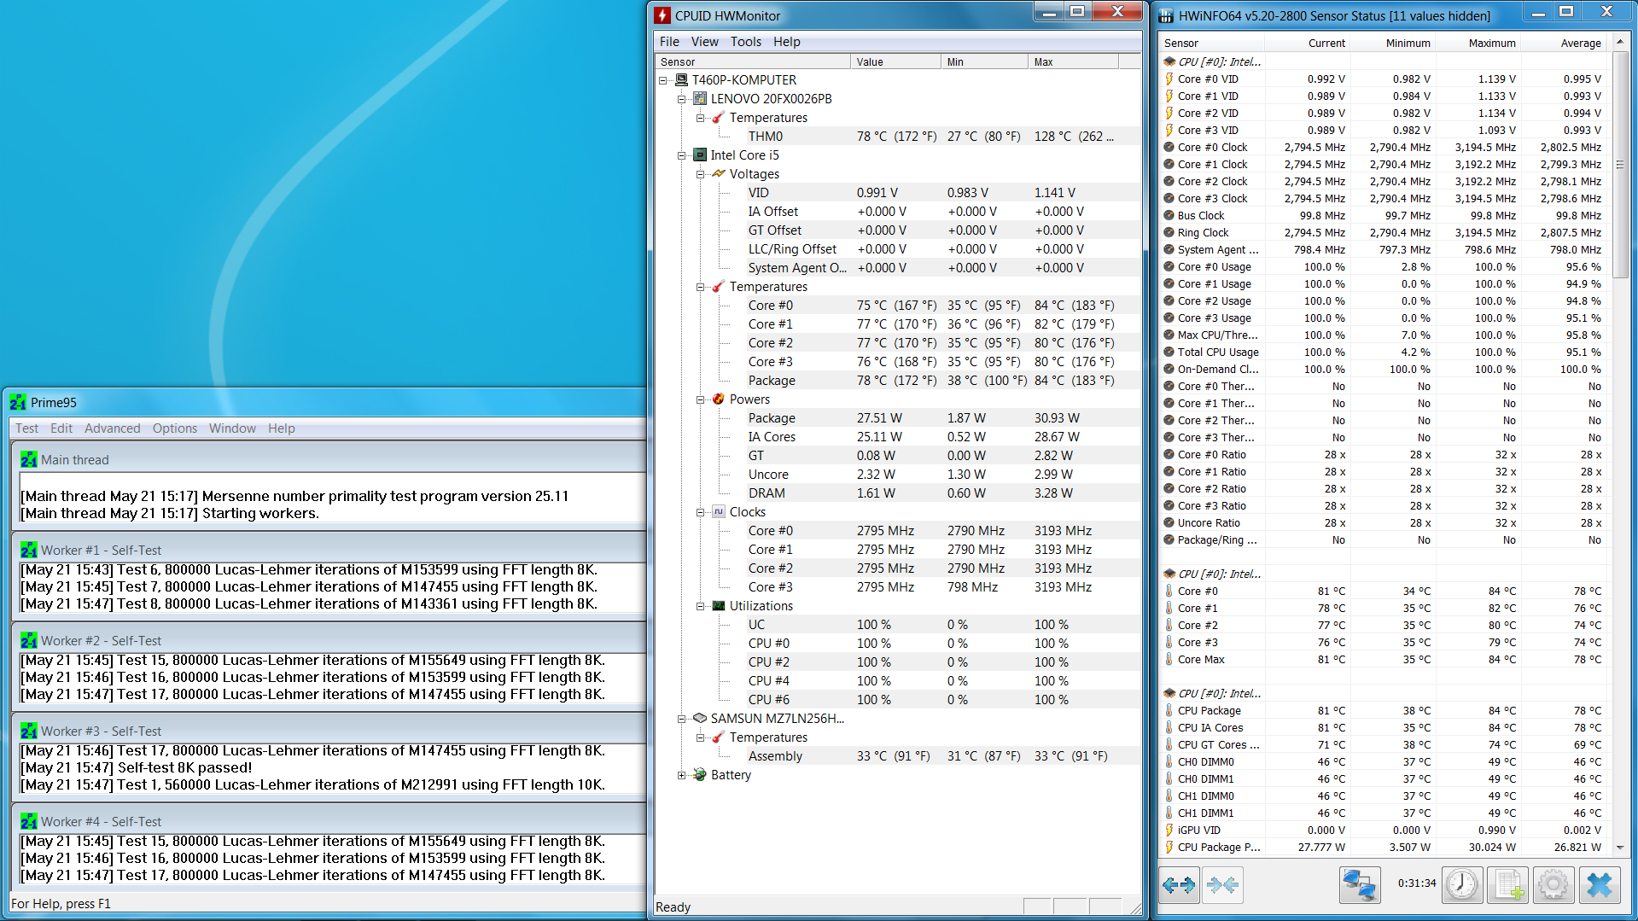Open Prime95 Options menu
1638x921 pixels.
click(x=175, y=428)
